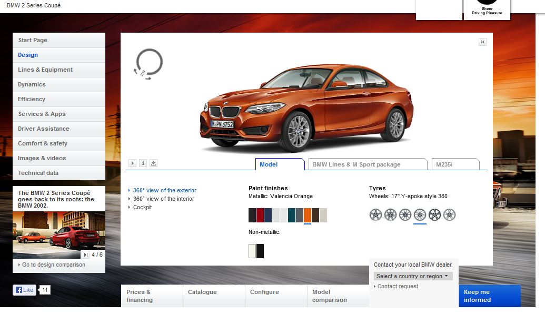Click the Facebook Like button
Screen dimensions: 545x313
25,290
